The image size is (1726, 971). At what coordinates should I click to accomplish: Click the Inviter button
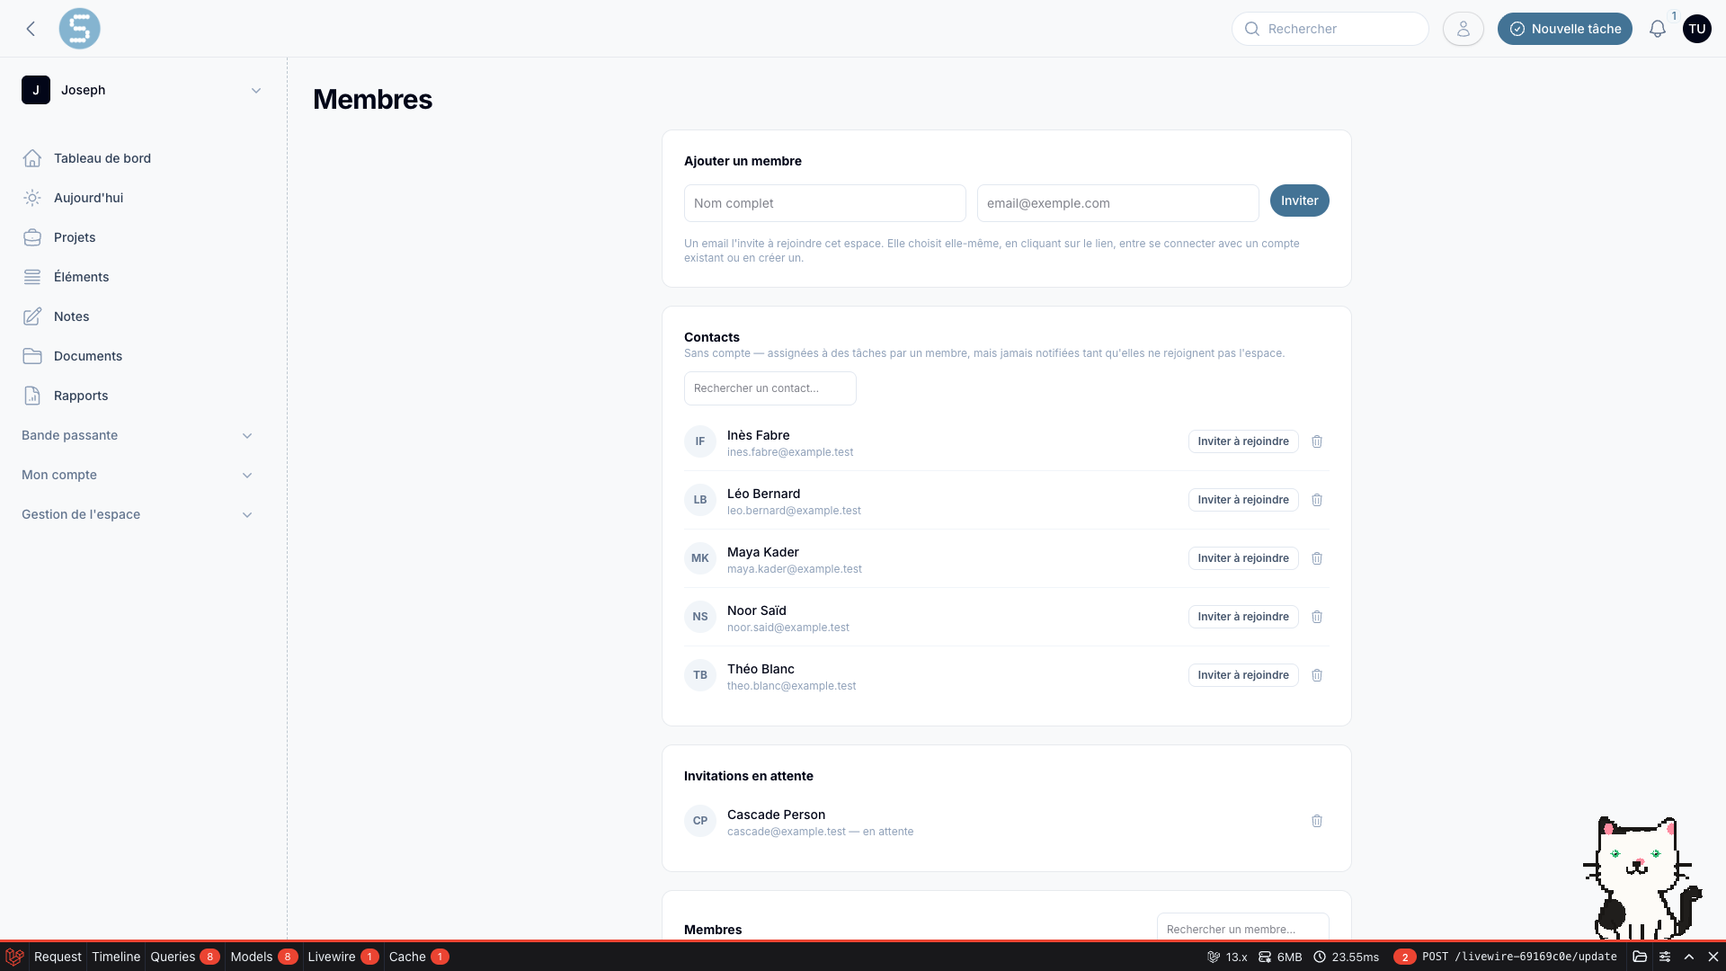click(1299, 200)
